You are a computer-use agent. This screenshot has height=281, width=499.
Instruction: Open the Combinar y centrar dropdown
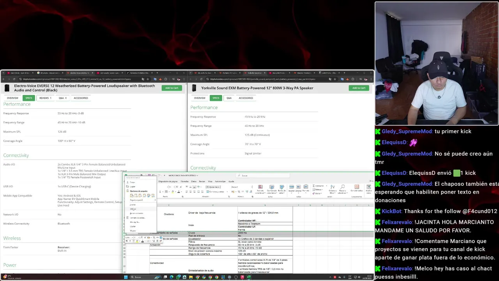click(227, 192)
